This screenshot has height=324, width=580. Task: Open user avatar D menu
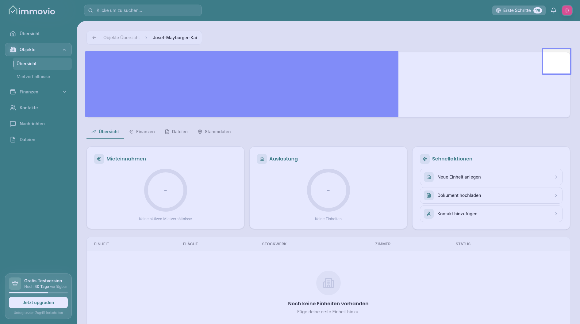[567, 10]
